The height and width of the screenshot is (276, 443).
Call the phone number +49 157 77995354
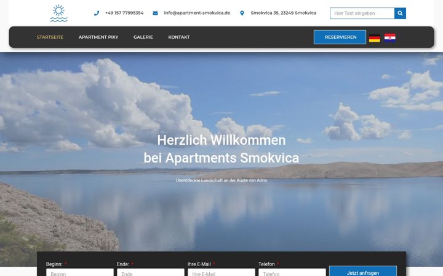pyautogui.click(x=124, y=13)
